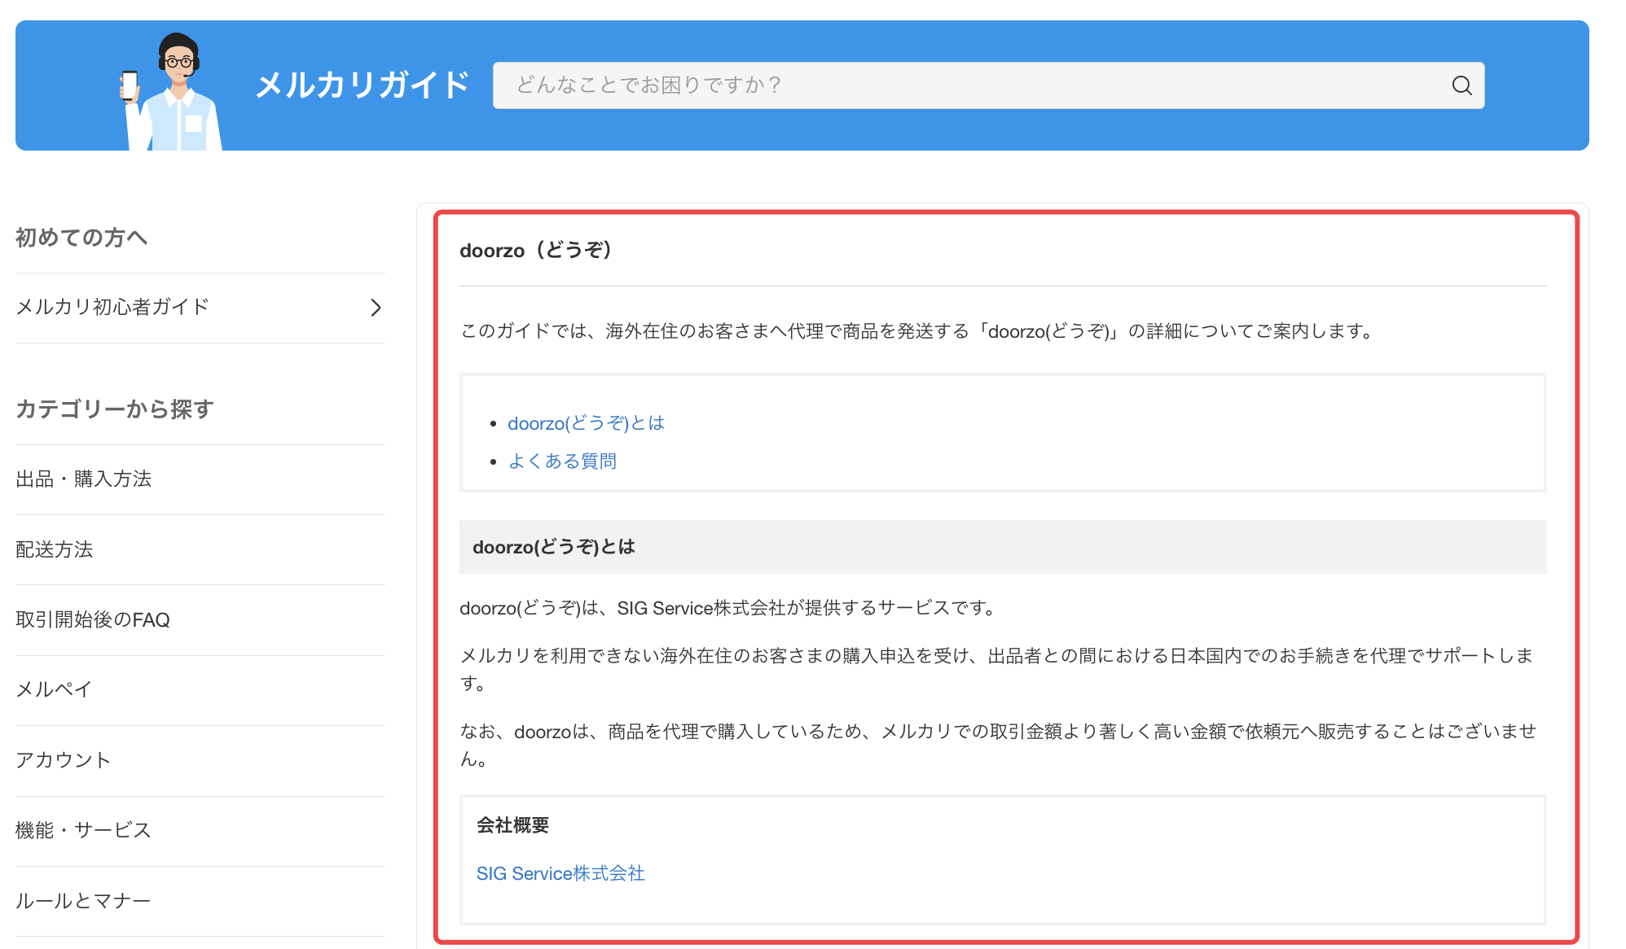This screenshot has width=1626, height=949.
Task: Focus the どんなことでお困りですか search field
Action: [988, 85]
